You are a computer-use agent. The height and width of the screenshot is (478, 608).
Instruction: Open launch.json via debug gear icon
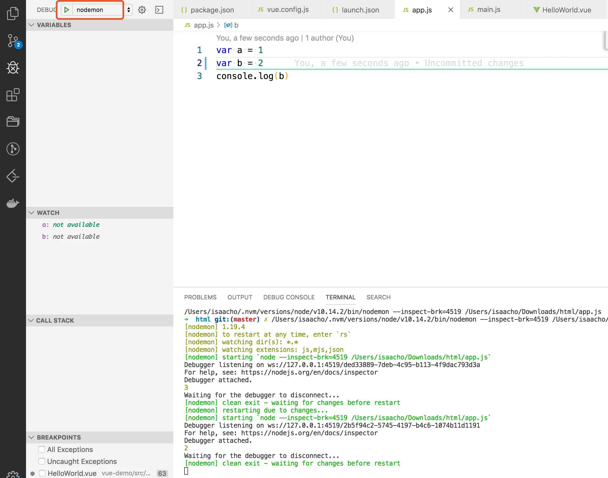tap(142, 10)
